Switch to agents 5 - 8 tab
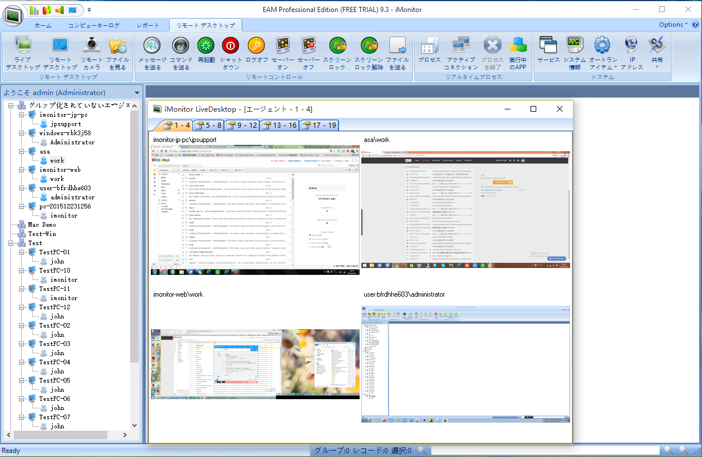This screenshot has height=457, width=702. click(208, 125)
